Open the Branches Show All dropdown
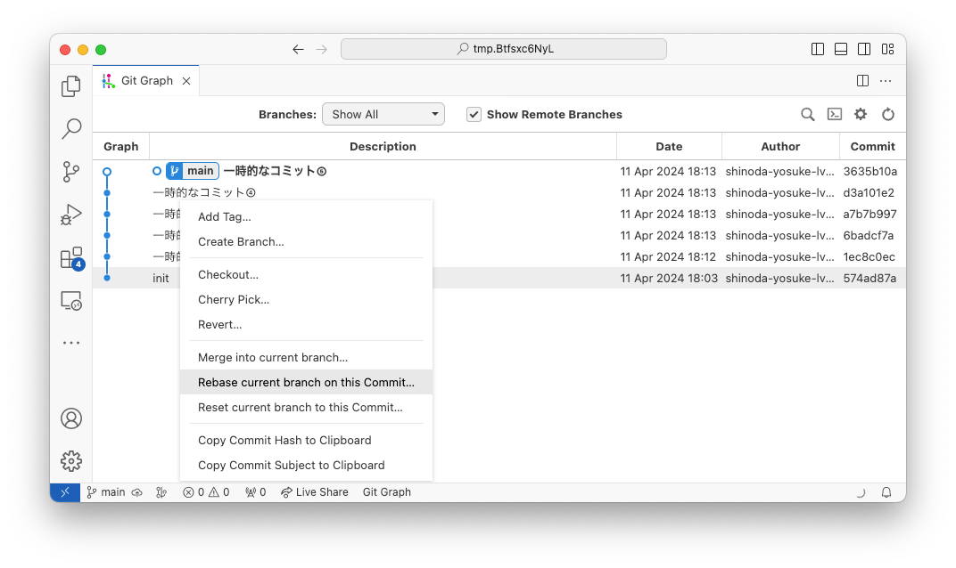The image size is (956, 568). (383, 115)
